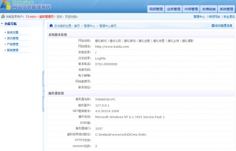
Task: Collapse sidebar using the splitter handle
Action: [x=43, y=91]
